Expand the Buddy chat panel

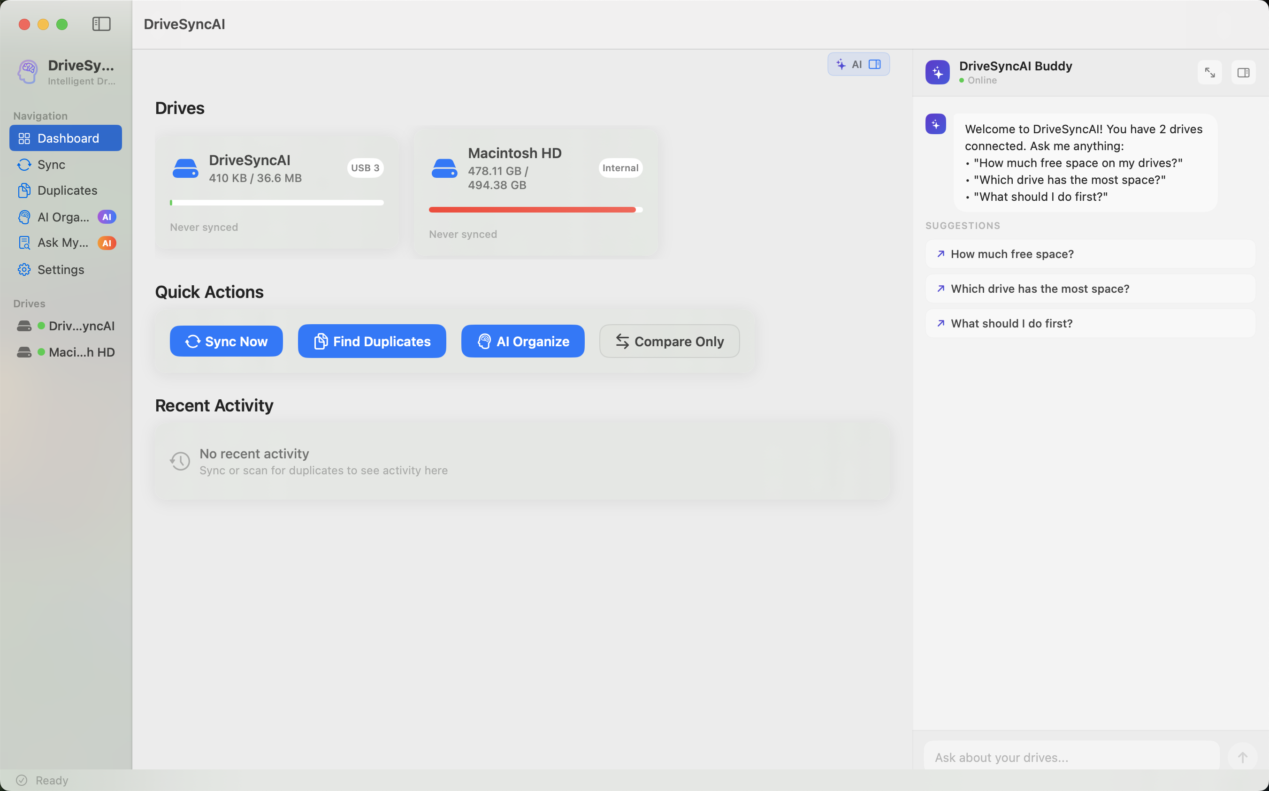[1209, 73]
